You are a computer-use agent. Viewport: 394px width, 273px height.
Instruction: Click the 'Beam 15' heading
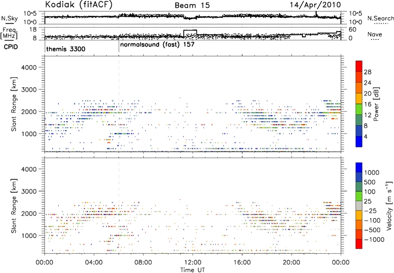click(x=192, y=5)
